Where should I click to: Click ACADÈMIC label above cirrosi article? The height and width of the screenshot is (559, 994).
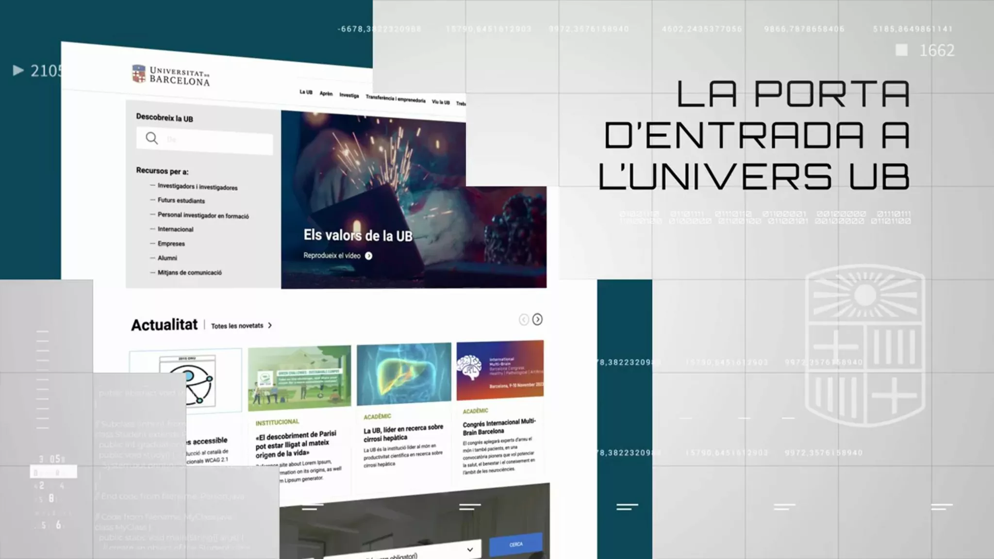(377, 416)
